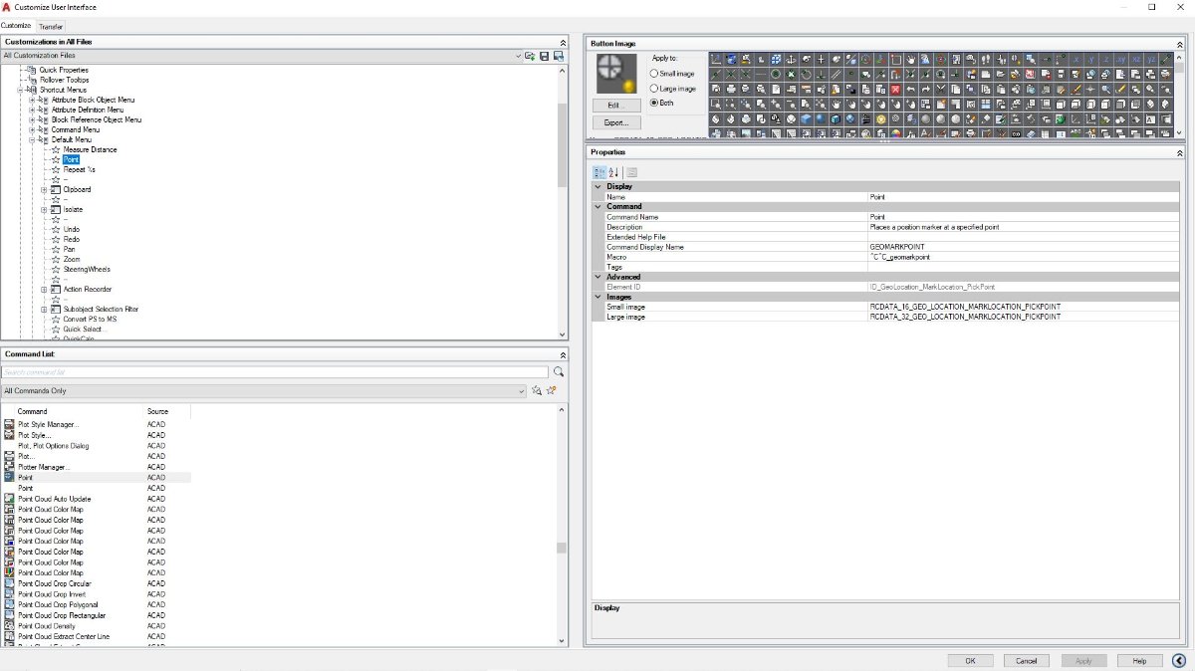Select the red X image in button grid

pyautogui.click(x=896, y=90)
